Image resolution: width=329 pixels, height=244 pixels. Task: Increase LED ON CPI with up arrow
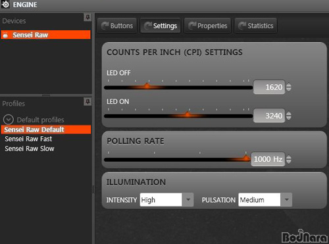pos(289,113)
